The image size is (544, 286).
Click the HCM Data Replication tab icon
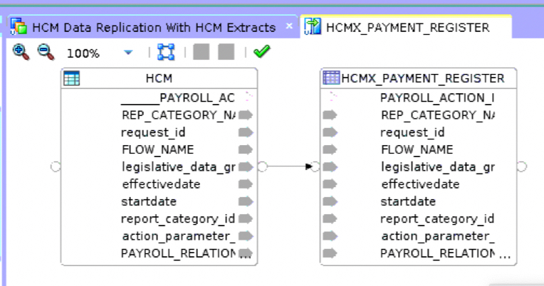tap(19, 27)
